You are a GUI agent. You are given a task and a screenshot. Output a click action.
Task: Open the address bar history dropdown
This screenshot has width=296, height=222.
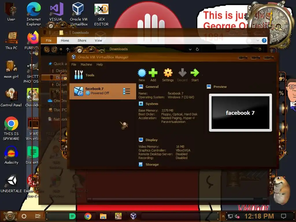tap(190, 49)
